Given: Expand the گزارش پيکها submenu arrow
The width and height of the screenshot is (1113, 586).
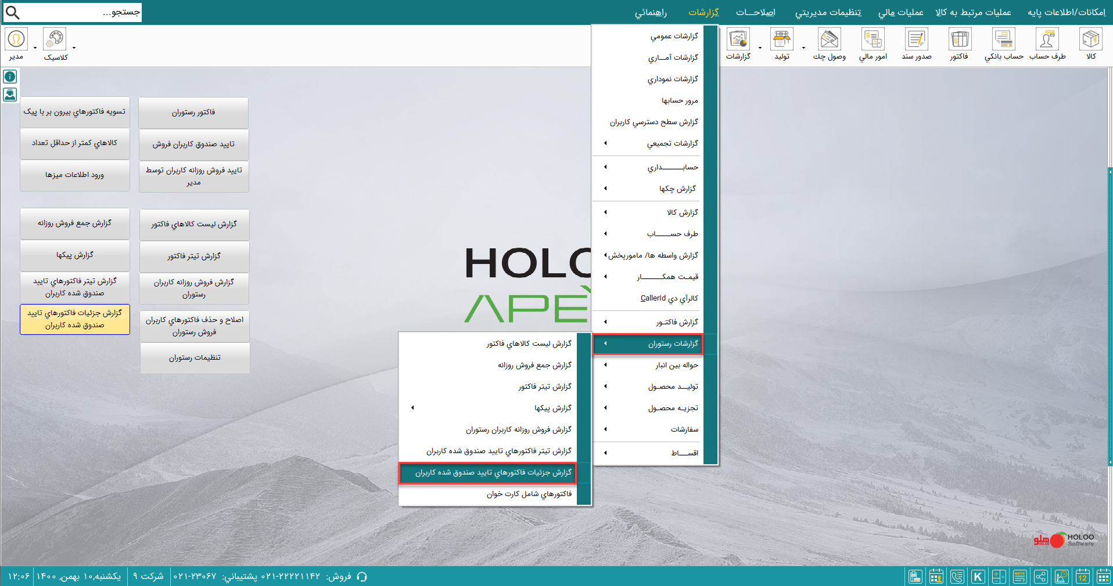Looking at the screenshot, I should click(412, 408).
